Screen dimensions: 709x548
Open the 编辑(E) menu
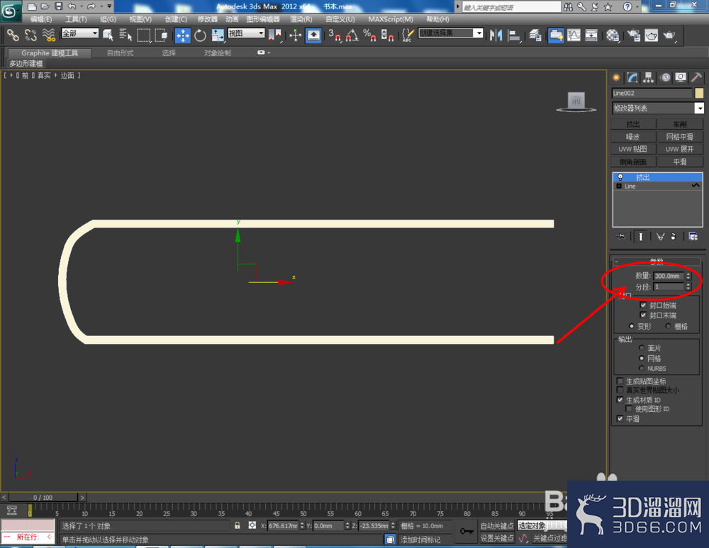click(41, 19)
